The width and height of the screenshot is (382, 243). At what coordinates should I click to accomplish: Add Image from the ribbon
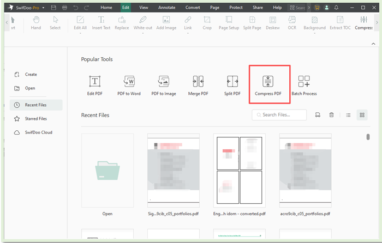coord(166,23)
